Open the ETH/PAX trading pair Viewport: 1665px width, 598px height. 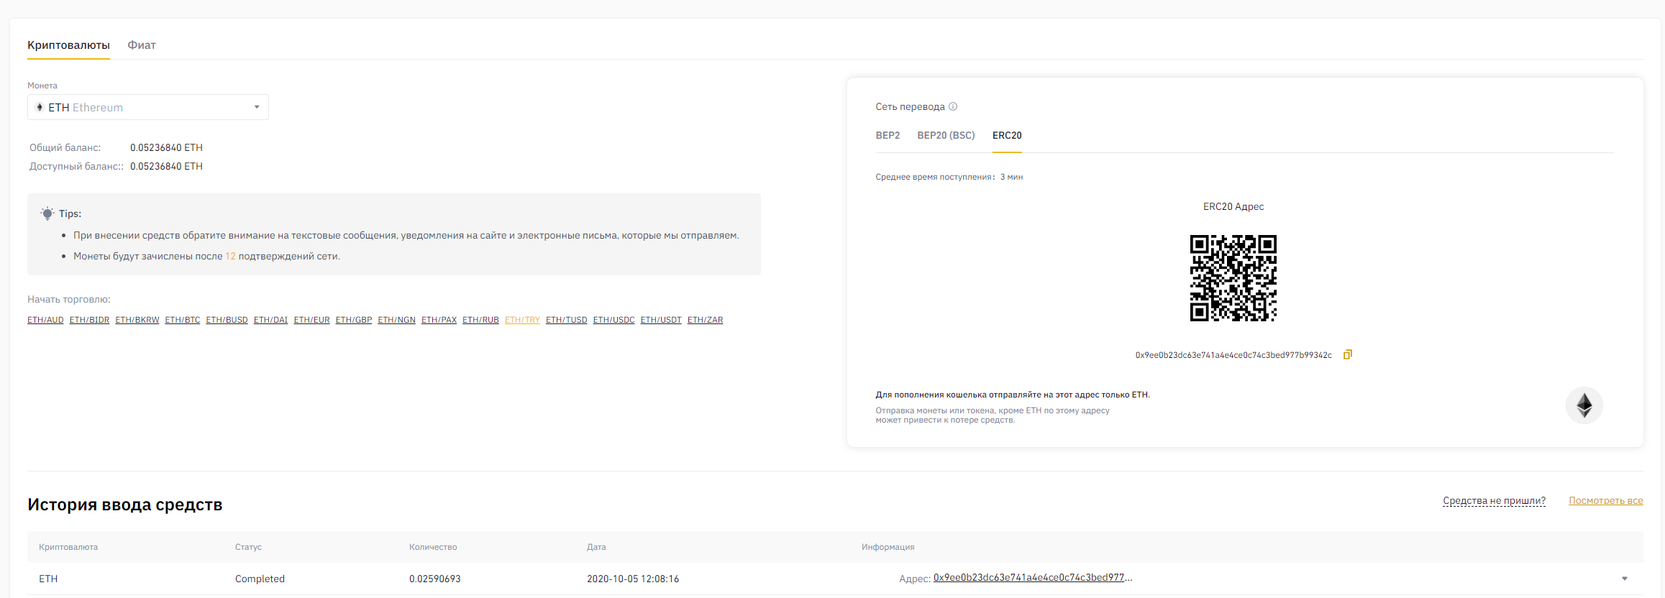click(x=439, y=320)
